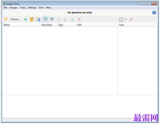Paste images from the clipboard icon

click(x=38, y=19)
